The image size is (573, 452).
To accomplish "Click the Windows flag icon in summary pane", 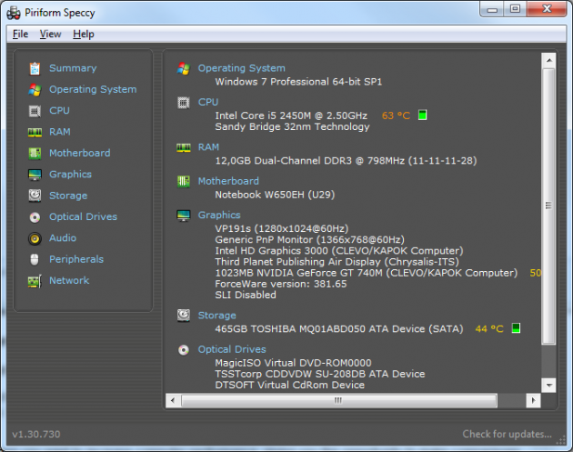I will click(x=184, y=68).
